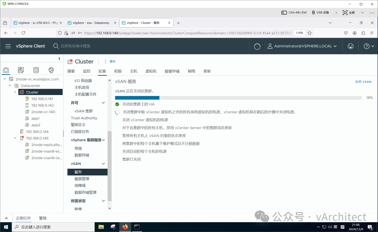Open Firefox extensions puzzle icon
This screenshot has width=378, height=232.
tap(363, 33)
